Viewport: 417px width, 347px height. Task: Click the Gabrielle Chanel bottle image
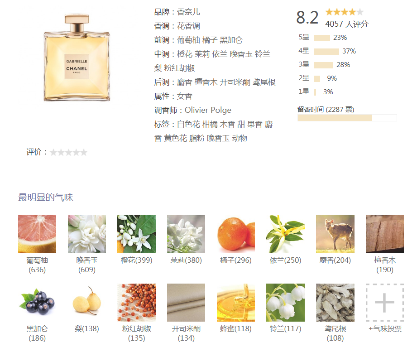coord(77,58)
